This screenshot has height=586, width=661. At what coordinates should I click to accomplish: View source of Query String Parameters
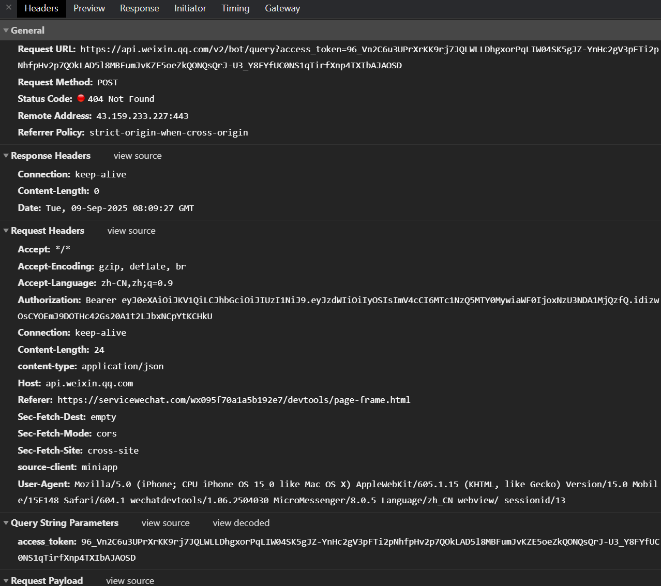point(166,523)
